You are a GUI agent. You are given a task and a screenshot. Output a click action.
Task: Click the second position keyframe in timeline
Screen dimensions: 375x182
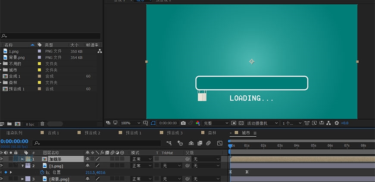(247, 172)
